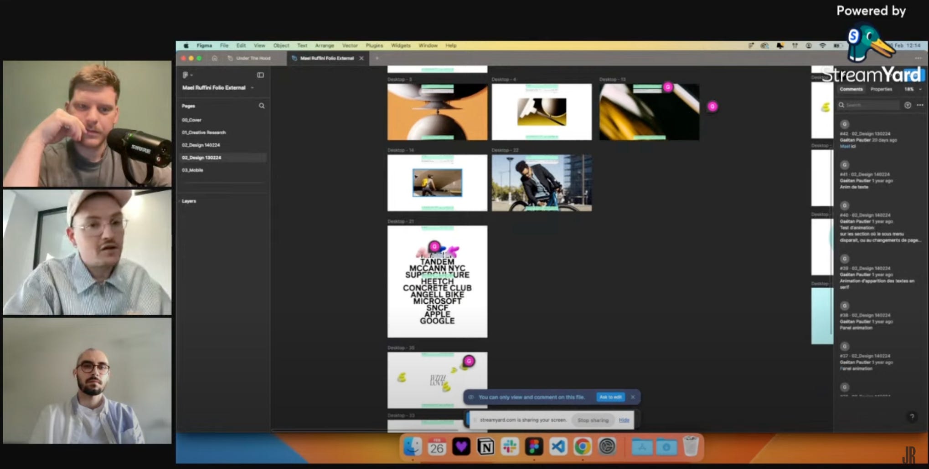Open comment #38 Panel animation
The width and height of the screenshot is (929, 469).
[880, 316]
